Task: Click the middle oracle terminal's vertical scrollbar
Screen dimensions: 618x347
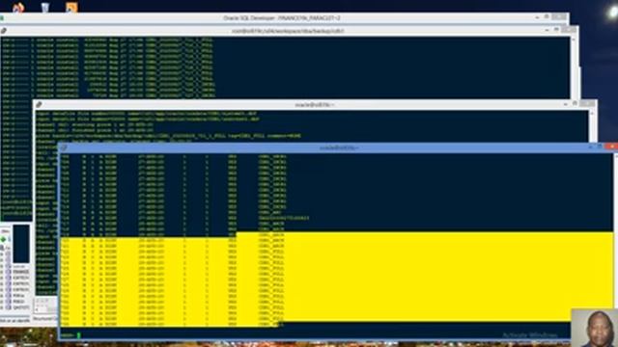Action: pyautogui.click(x=592, y=126)
